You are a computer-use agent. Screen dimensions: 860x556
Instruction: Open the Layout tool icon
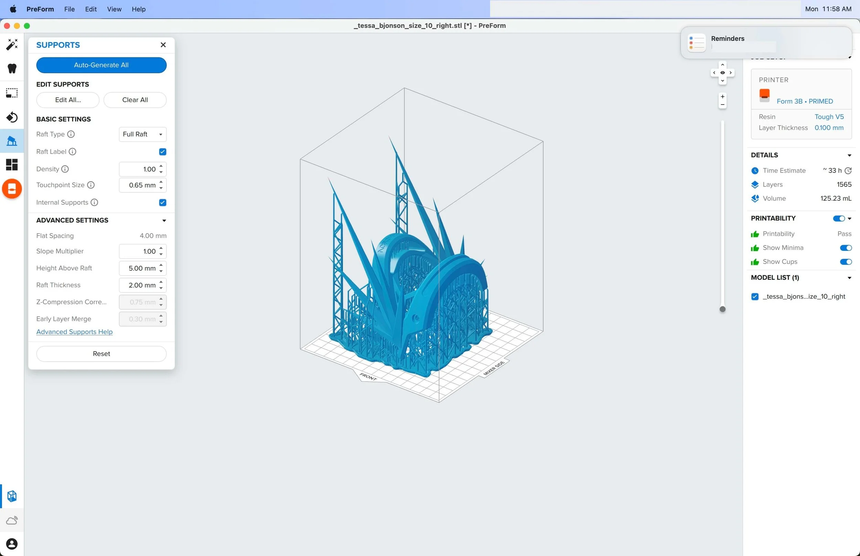coord(12,165)
